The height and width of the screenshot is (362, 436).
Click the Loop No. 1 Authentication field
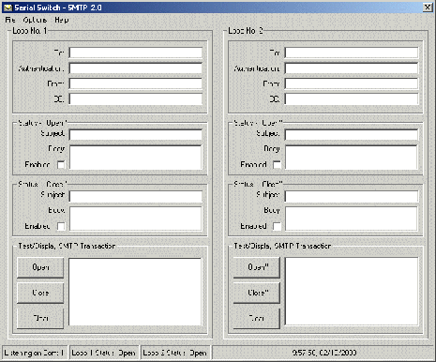click(x=136, y=68)
